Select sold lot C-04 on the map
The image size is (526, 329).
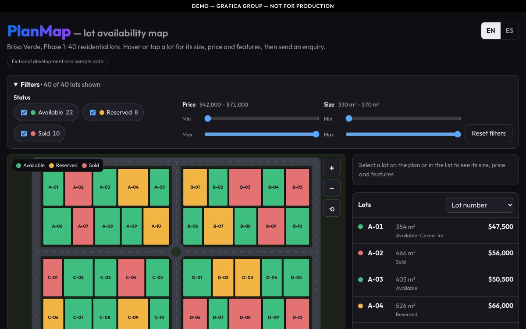[131, 278]
